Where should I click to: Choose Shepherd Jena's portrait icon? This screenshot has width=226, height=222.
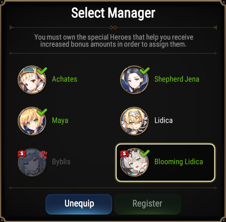click(134, 80)
